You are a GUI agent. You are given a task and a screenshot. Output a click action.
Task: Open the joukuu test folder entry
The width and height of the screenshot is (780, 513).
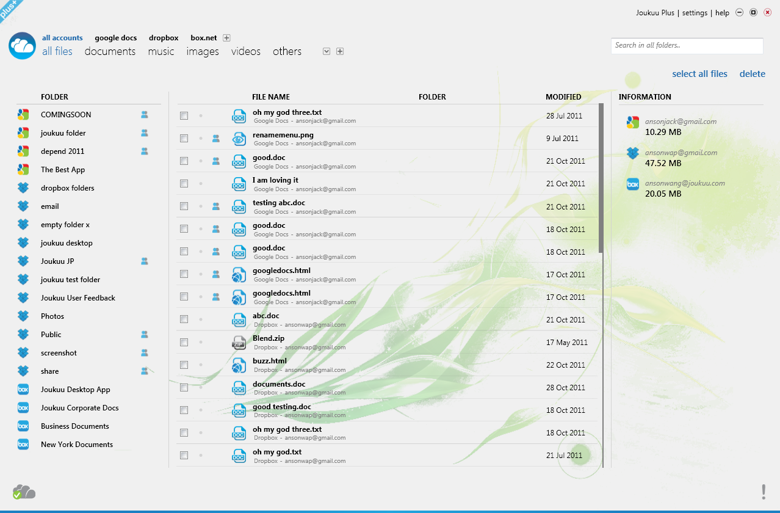click(71, 279)
